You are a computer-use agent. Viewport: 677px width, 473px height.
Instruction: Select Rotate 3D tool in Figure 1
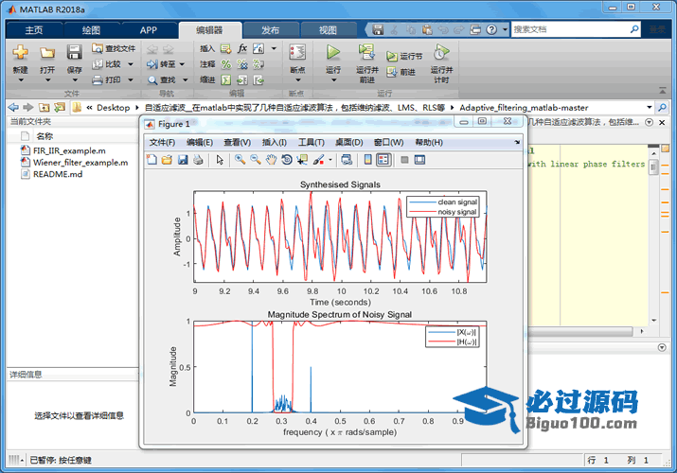286,160
